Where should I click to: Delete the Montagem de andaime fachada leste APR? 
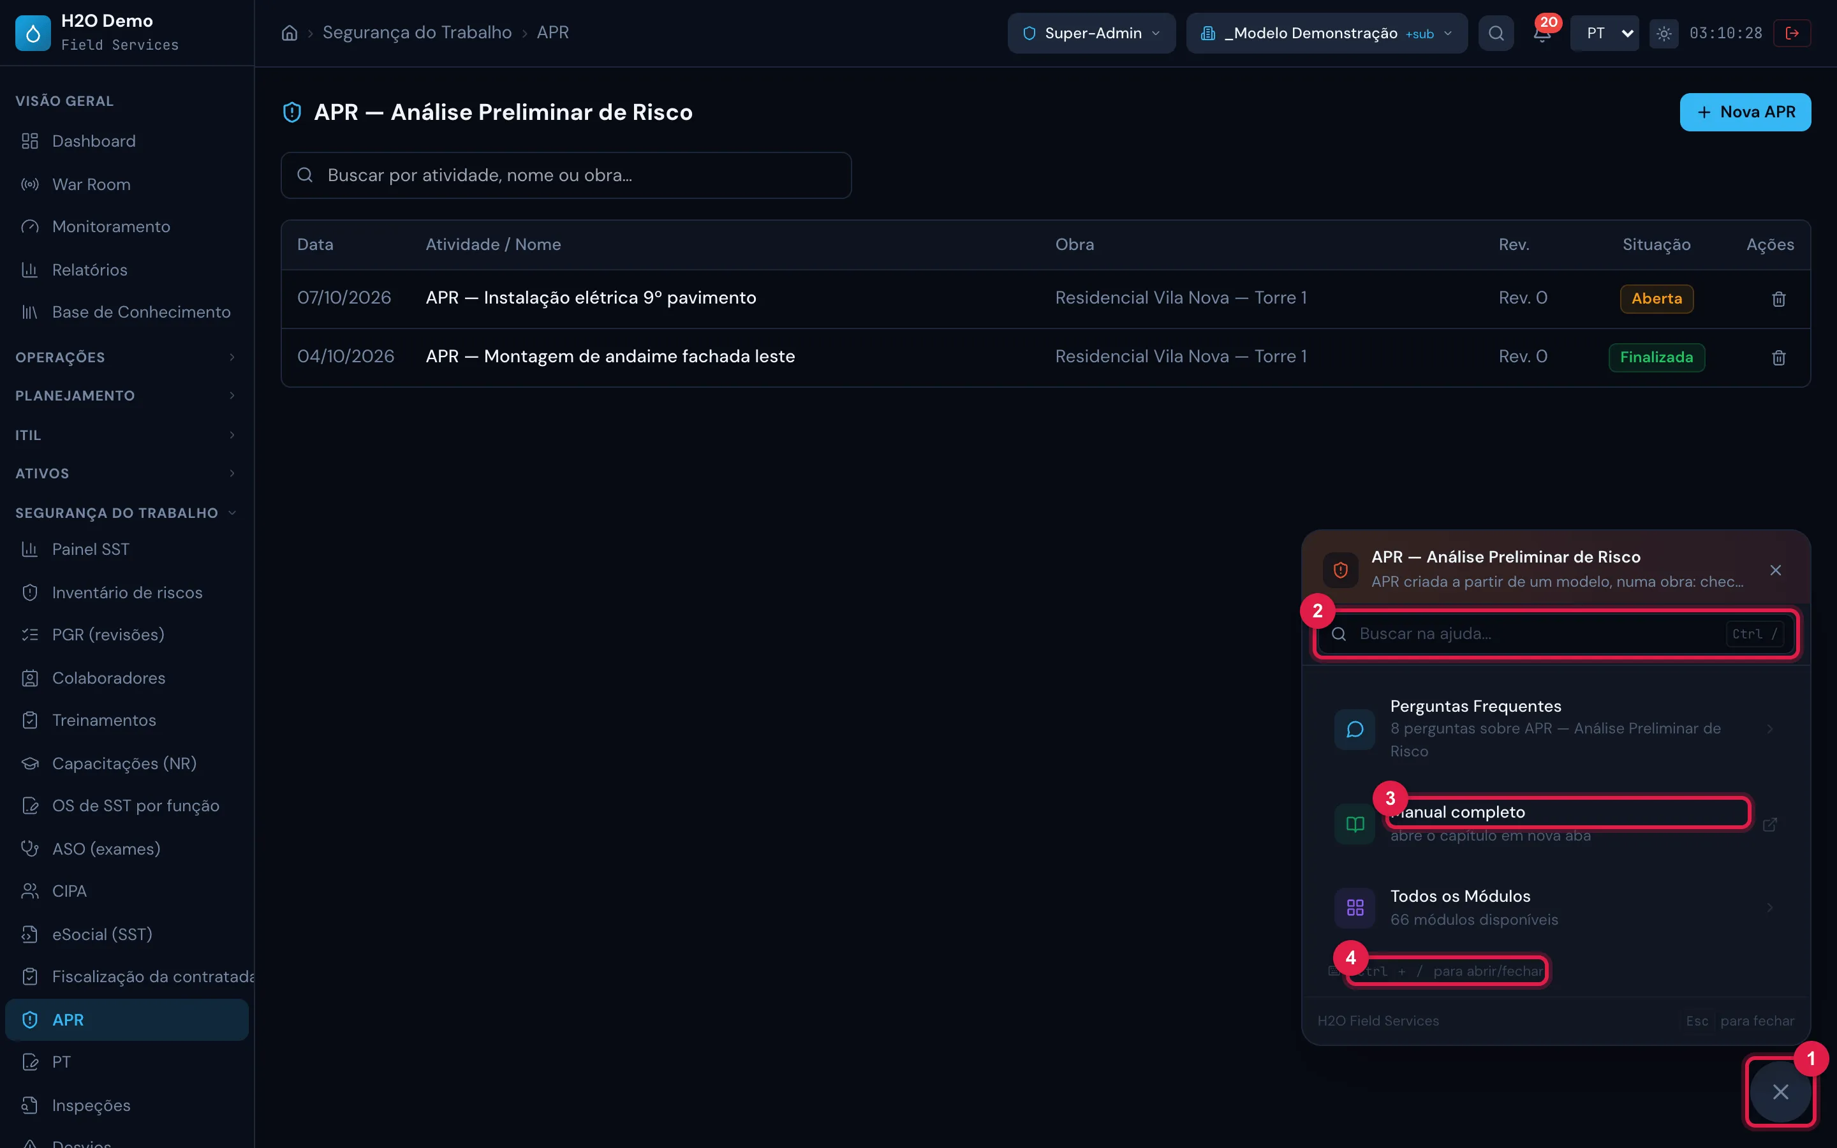[x=1778, y=358]
